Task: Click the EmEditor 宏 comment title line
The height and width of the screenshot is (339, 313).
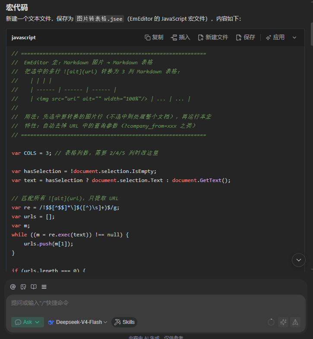Action: pos(82,63)
